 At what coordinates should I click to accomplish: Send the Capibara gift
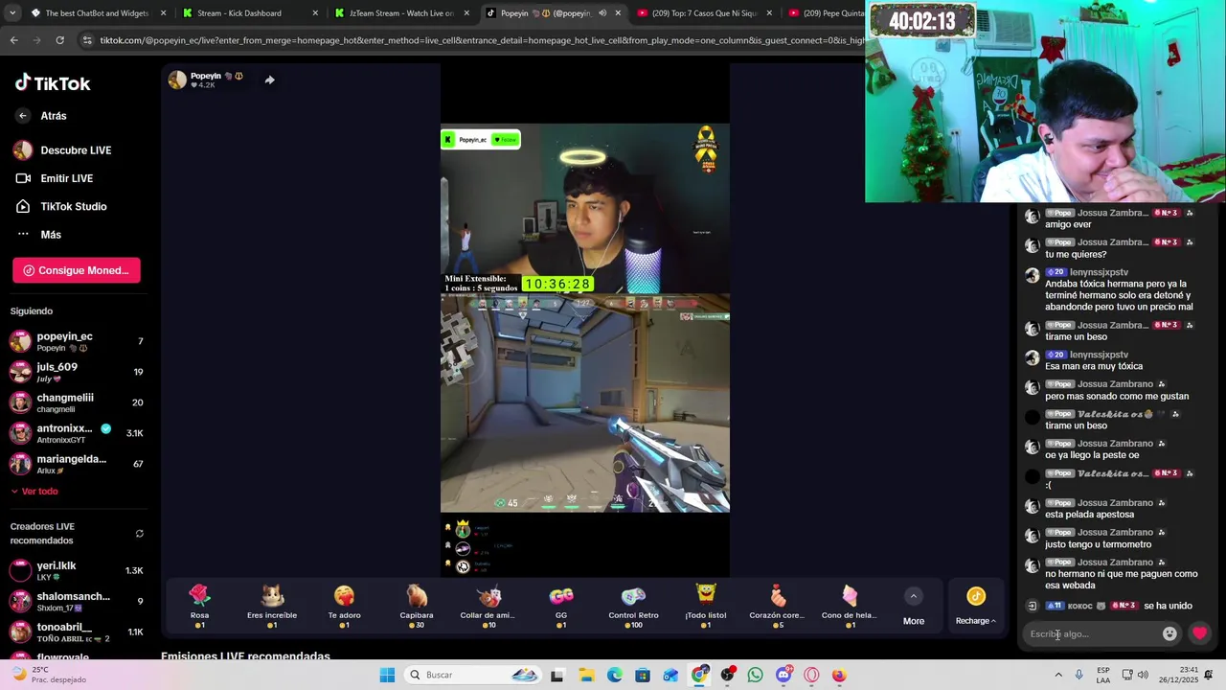(417, 606)
